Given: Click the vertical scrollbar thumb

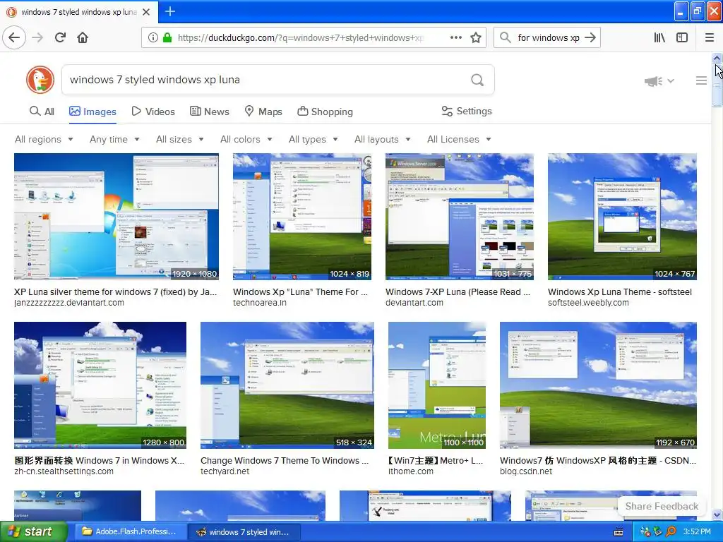Looking at the screenshot, I should (717, 85).
